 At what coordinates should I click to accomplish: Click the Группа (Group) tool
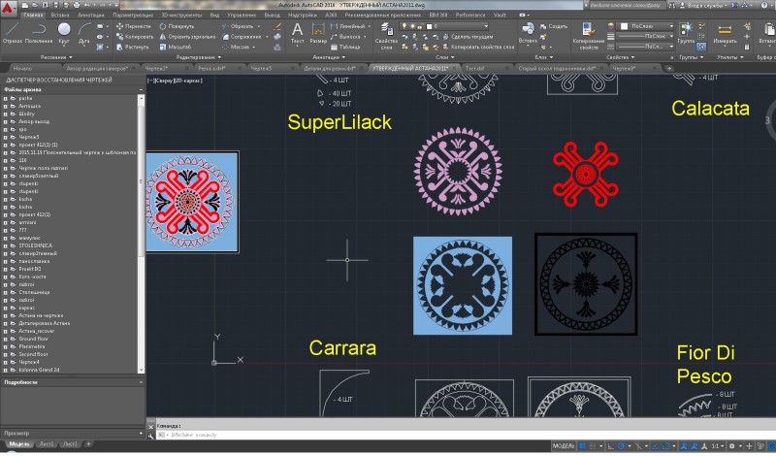click(x=686, y=33)
